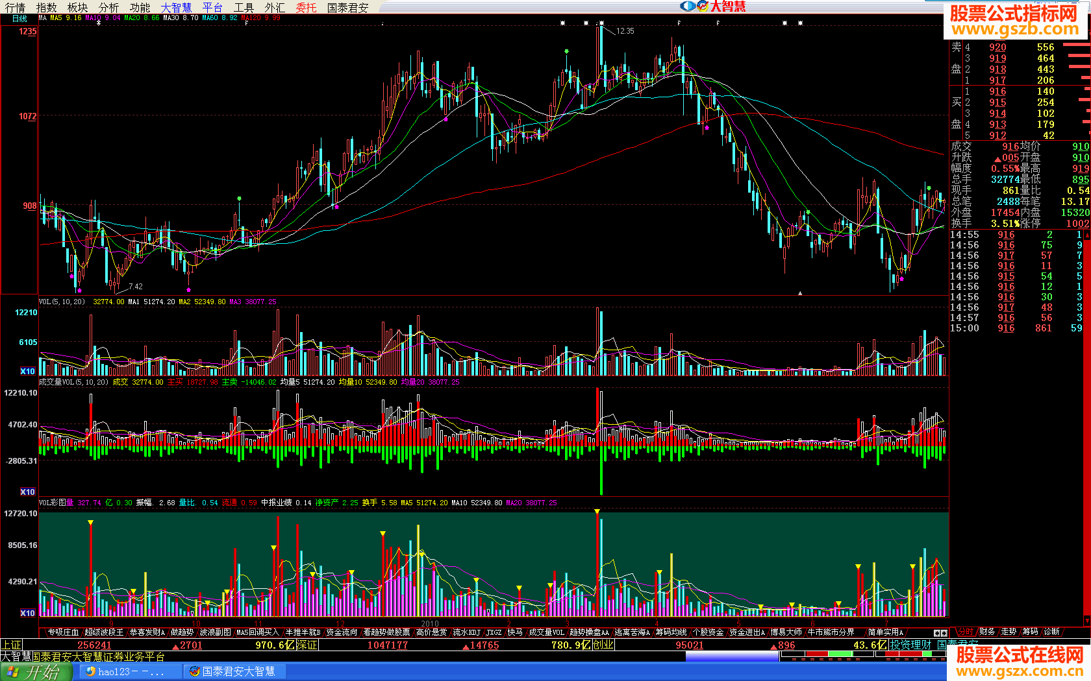Screen dimensions: 1091x681
Task: Open the 行情 menu
Action: coord(16,7)
